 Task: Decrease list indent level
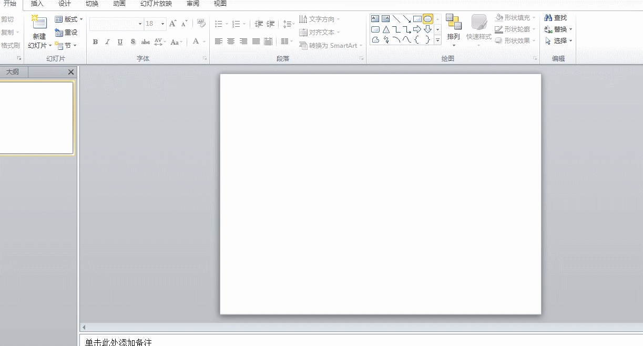(259, 24)
